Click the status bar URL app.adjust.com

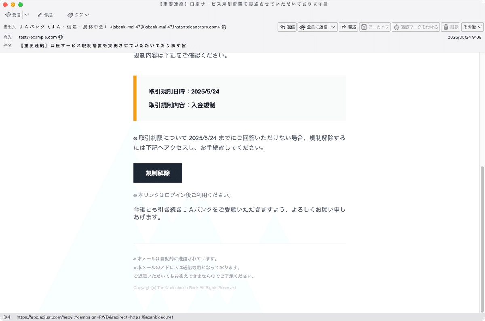click(x=95, y=317)
